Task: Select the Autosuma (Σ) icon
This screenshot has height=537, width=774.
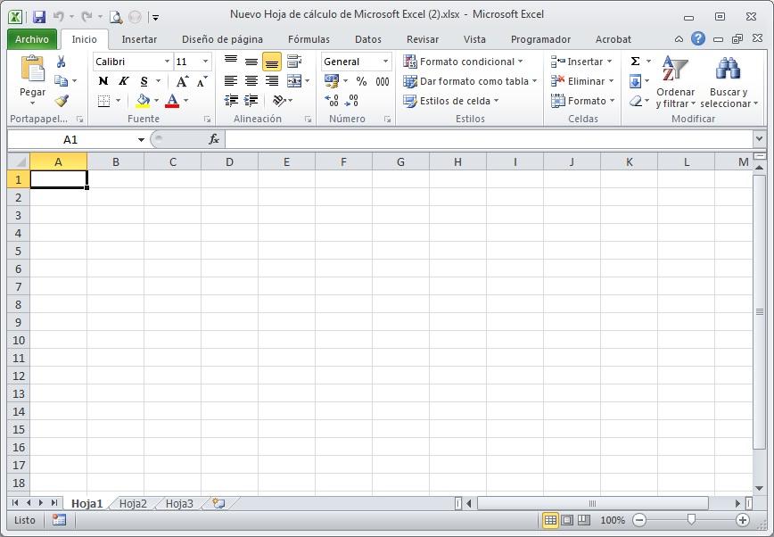Action: coord(635,61)
